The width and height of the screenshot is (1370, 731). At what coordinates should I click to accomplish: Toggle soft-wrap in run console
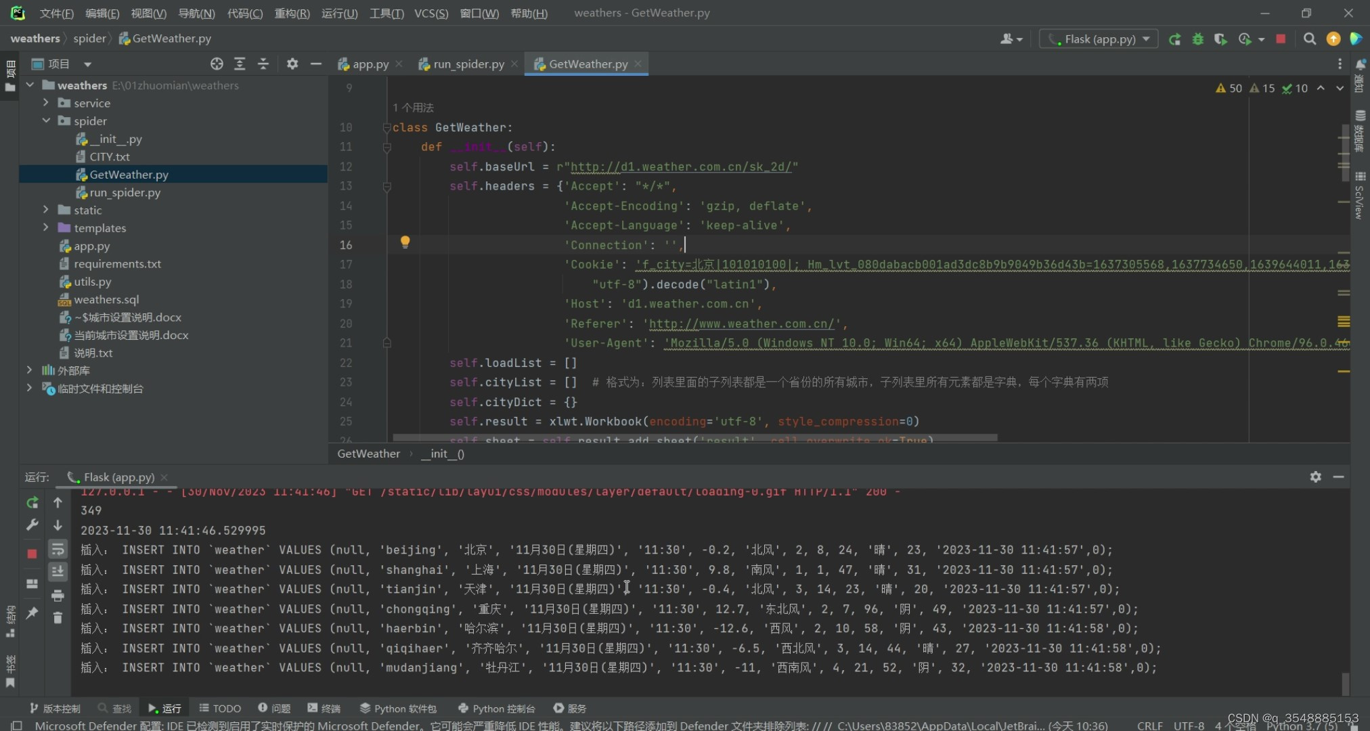tap(58, 549)
